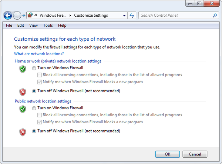Click the OK button
Image resolution: width=222 pixels, height=164 pixels.
point(168,154)
